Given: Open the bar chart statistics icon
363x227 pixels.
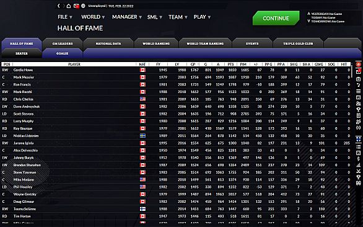Looking at the screenshot, I should [x=359, y=165].
